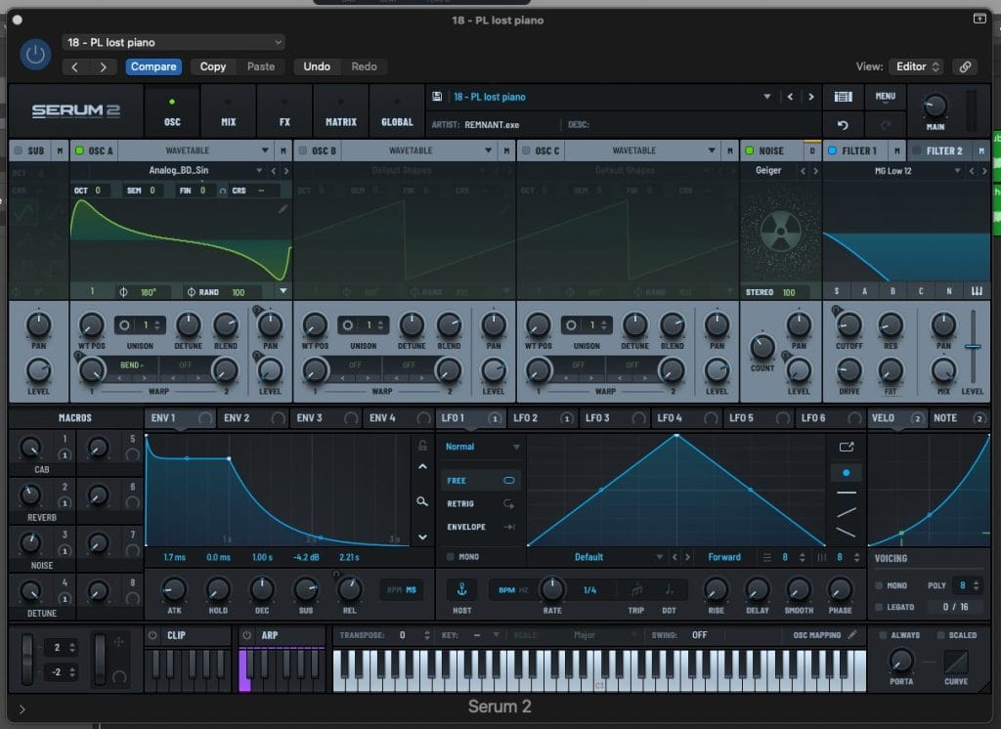Enable OSC C
The image size is (1001, 729).
(526, 150)
